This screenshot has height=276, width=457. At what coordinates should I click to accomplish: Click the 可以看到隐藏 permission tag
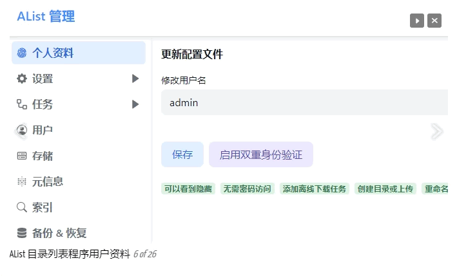pyautogui.click(x=188, y=189)
